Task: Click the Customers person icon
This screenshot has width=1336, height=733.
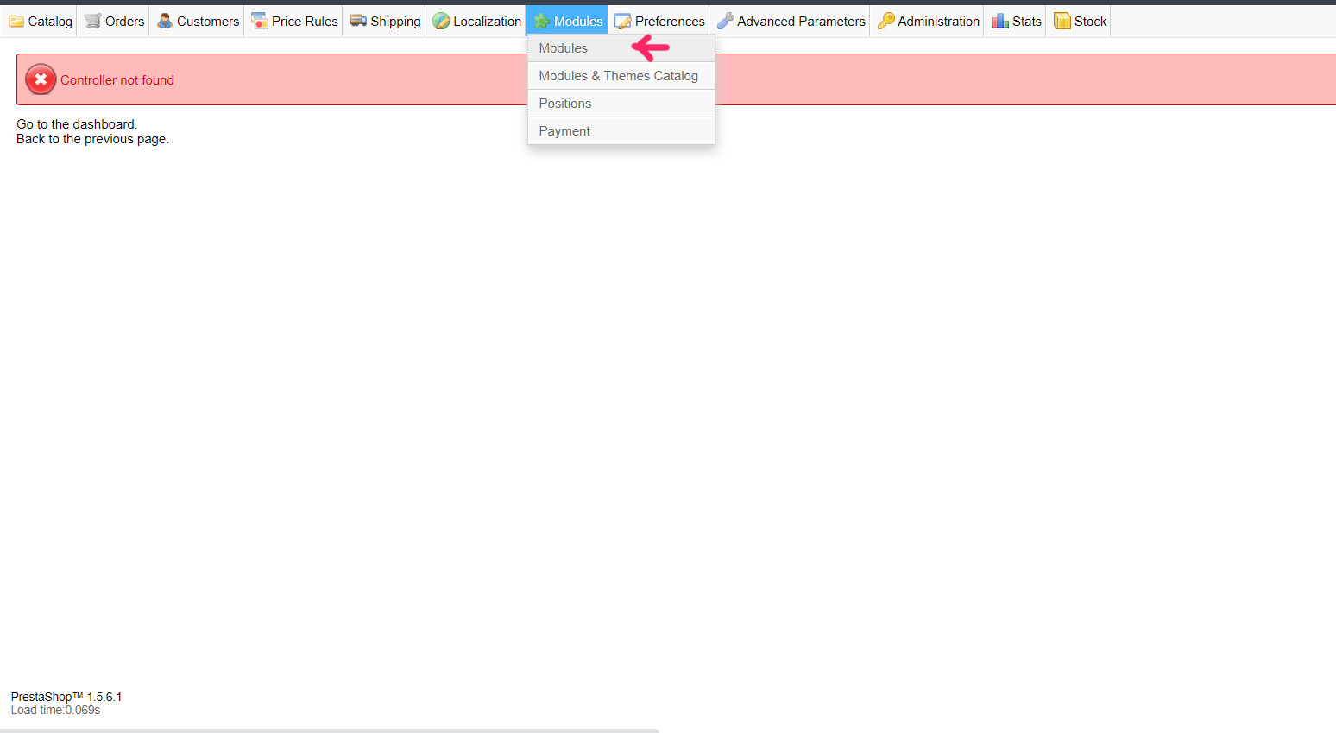Action: [x=165, y=21]
